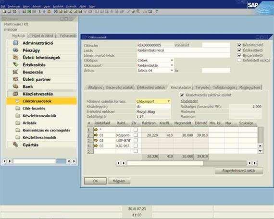The height and width of the screenshot is (219, 274).
Task: Open the Gyártás module
Action: (42, 145)
